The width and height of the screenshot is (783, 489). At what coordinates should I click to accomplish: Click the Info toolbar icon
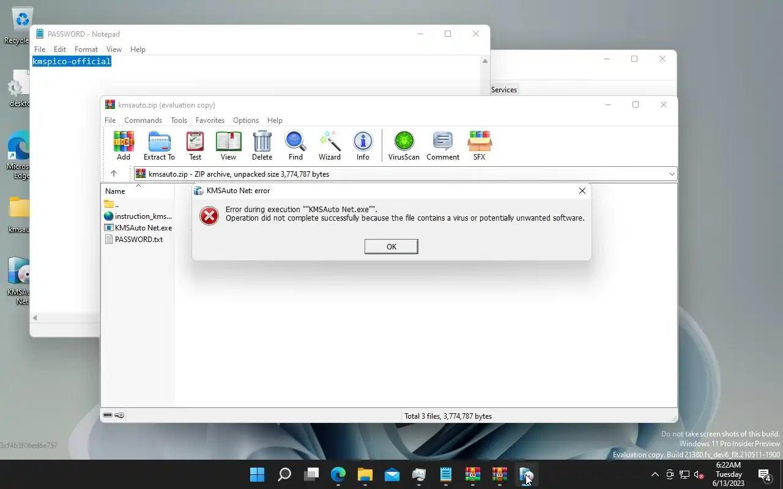click(x=363, y=146)
